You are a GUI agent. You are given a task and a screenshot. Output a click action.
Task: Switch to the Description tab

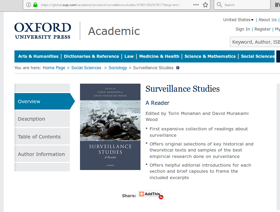pos(42,119)
